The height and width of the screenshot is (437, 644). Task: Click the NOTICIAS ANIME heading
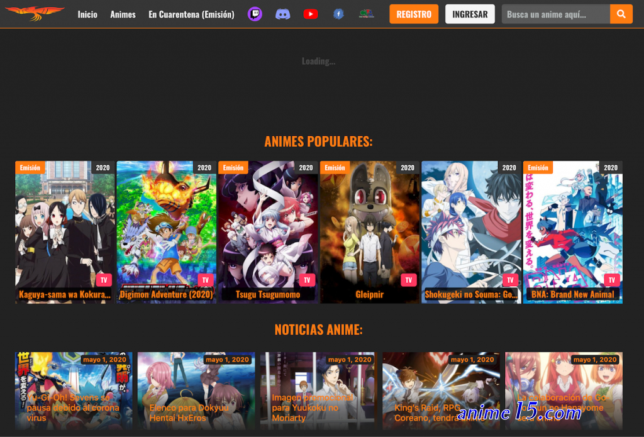tap(318, 329)
